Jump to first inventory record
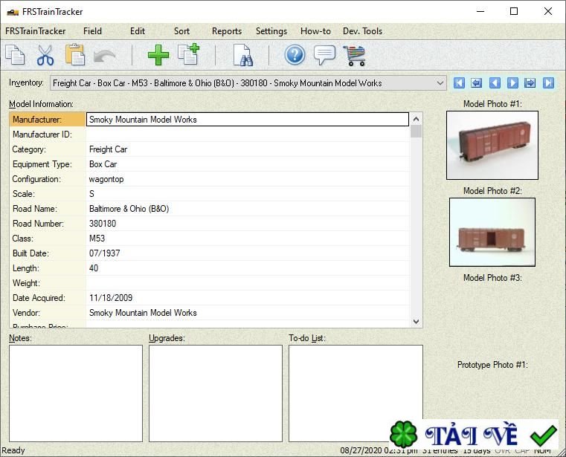The image size is (566, 457). 459,83
